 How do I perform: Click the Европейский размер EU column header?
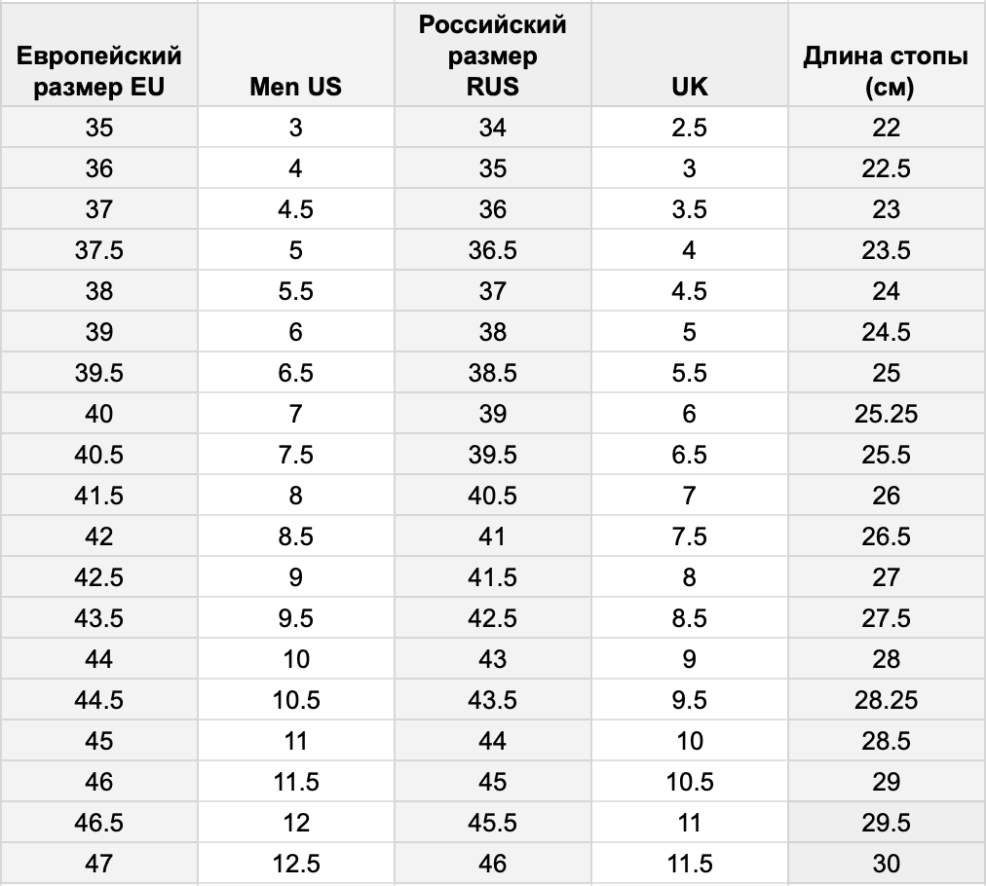pos(99,55)
